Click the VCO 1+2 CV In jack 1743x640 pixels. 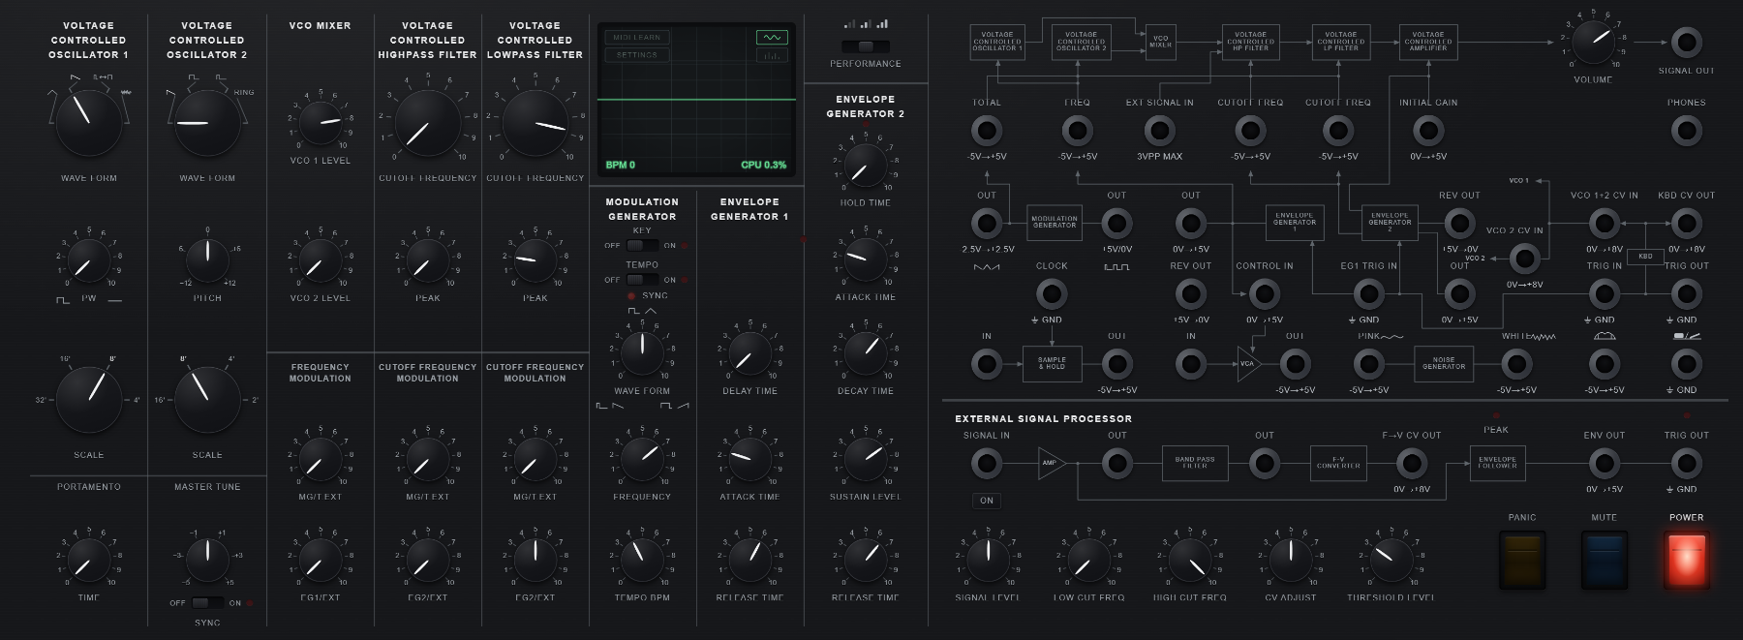(1605, 223)
